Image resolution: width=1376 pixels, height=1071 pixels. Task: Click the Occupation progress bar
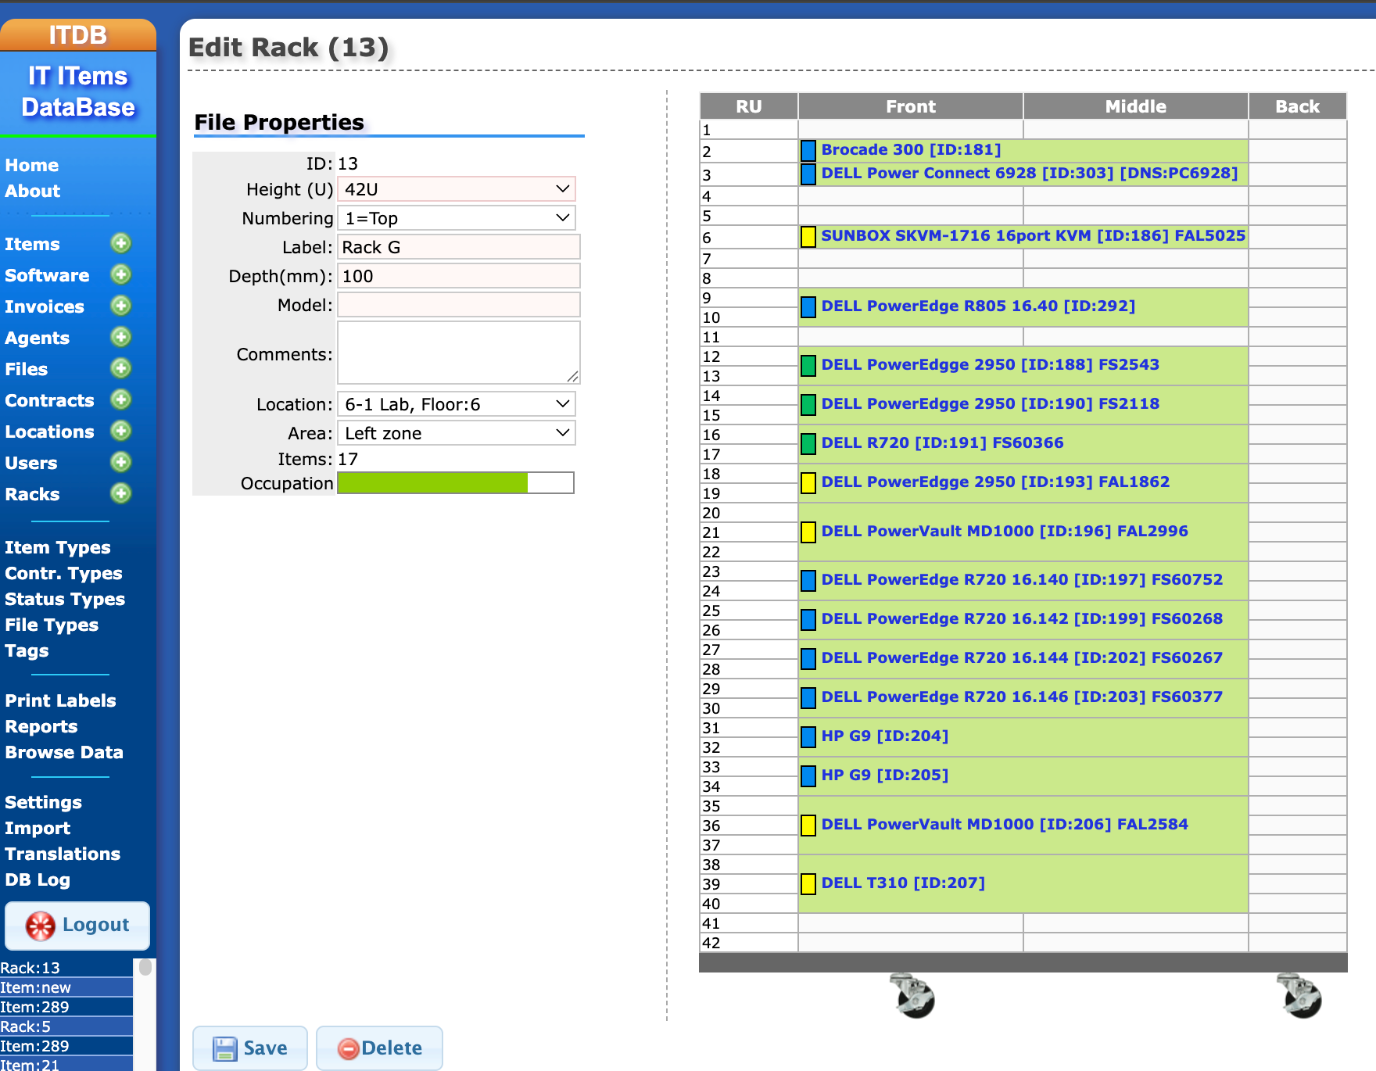[456, 483]
